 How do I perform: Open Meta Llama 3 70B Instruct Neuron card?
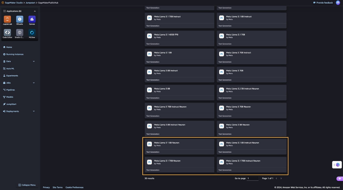tap(179, 111)
